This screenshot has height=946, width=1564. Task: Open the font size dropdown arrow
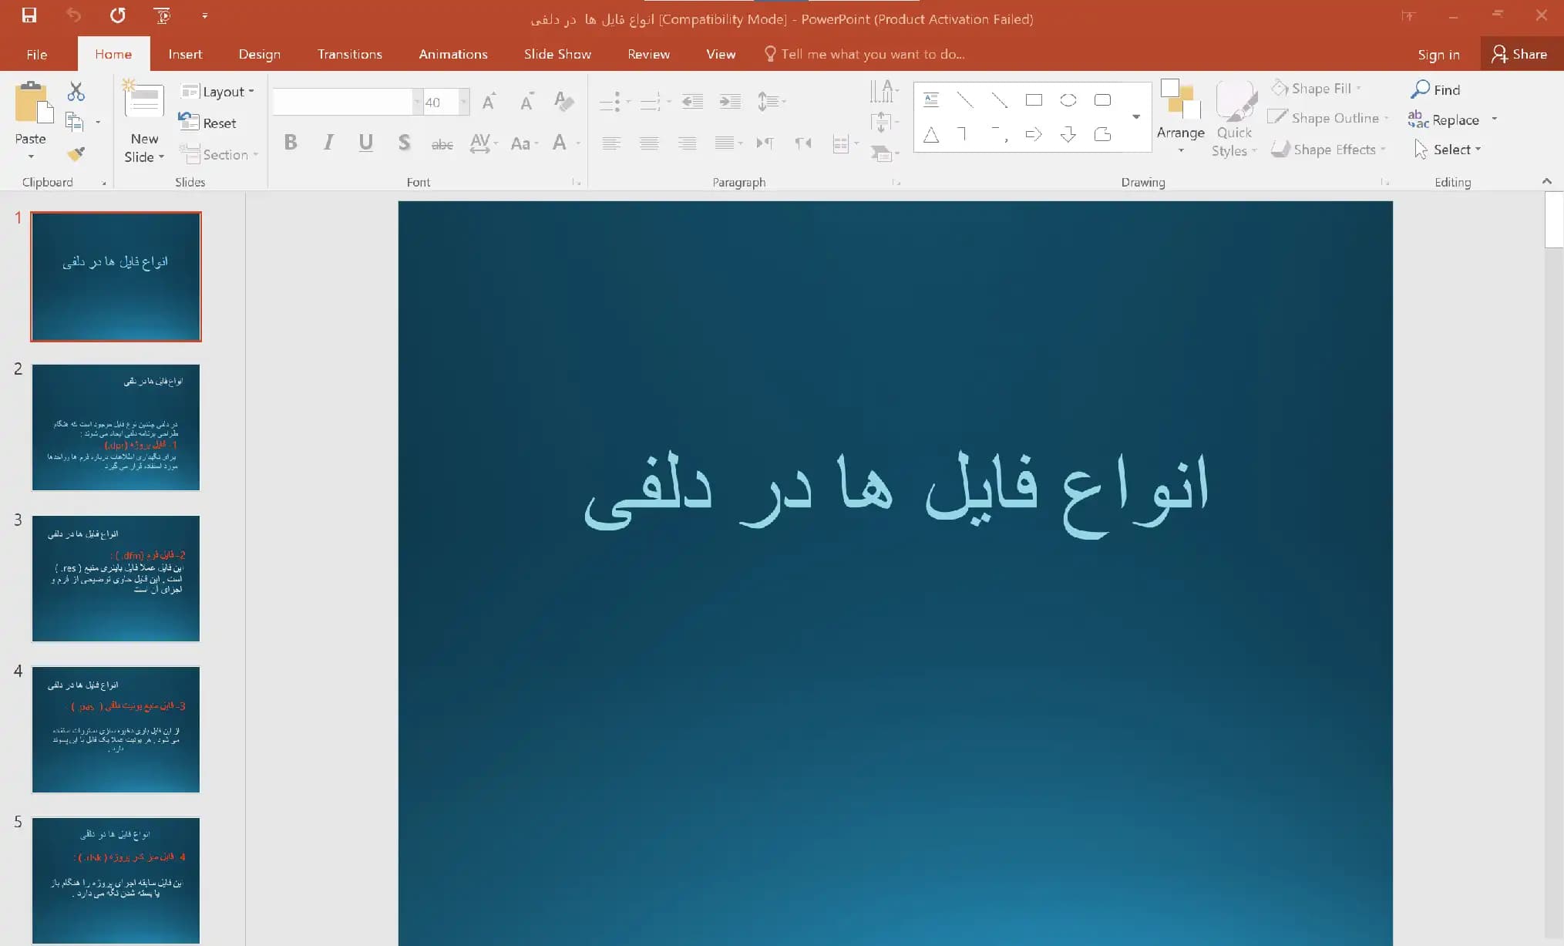click(463, 102)
